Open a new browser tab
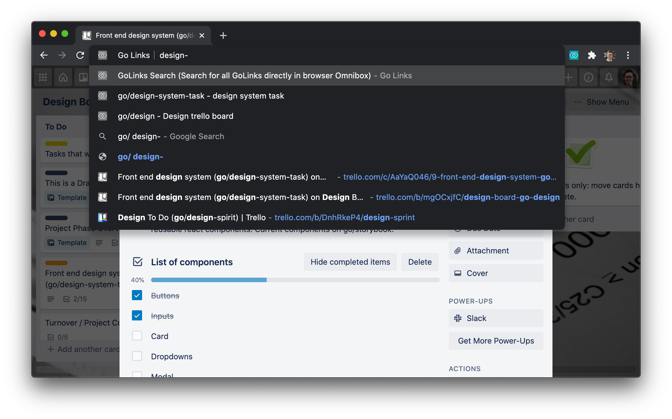The image size is (672, 419). (223, 35)
